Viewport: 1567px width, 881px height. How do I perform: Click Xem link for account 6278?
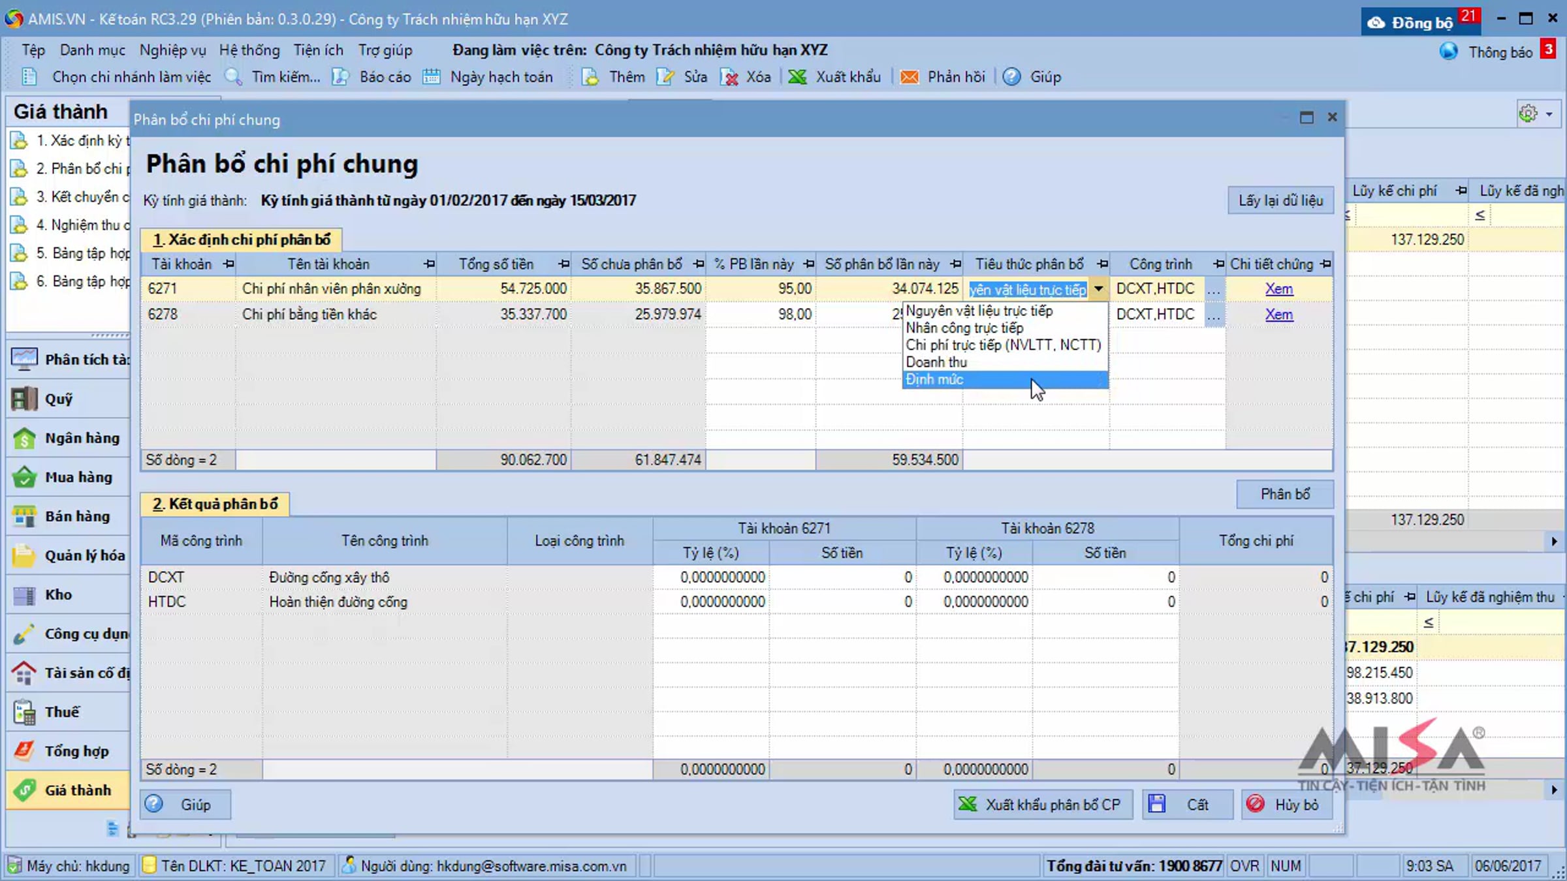coord(1278,315)
